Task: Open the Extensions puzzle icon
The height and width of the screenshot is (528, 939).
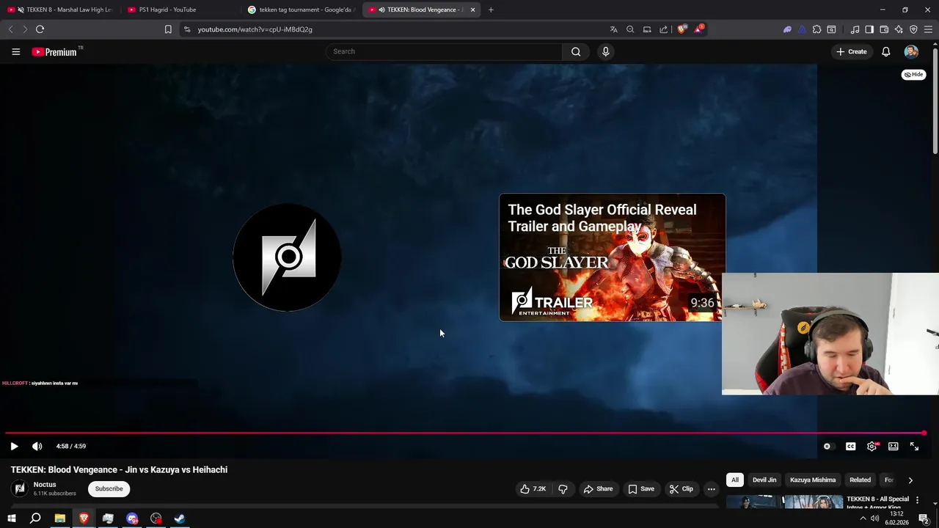Action: 816,29
